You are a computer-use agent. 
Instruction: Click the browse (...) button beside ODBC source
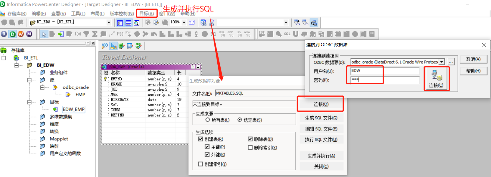click(x=451, y=62)
